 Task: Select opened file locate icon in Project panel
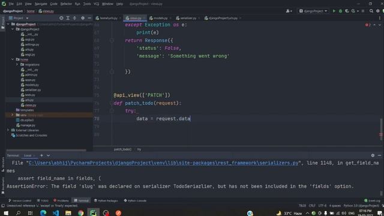(61, 18)
